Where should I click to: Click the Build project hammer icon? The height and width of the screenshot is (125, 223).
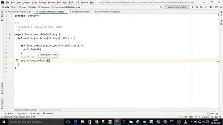[x=161, y=7]
